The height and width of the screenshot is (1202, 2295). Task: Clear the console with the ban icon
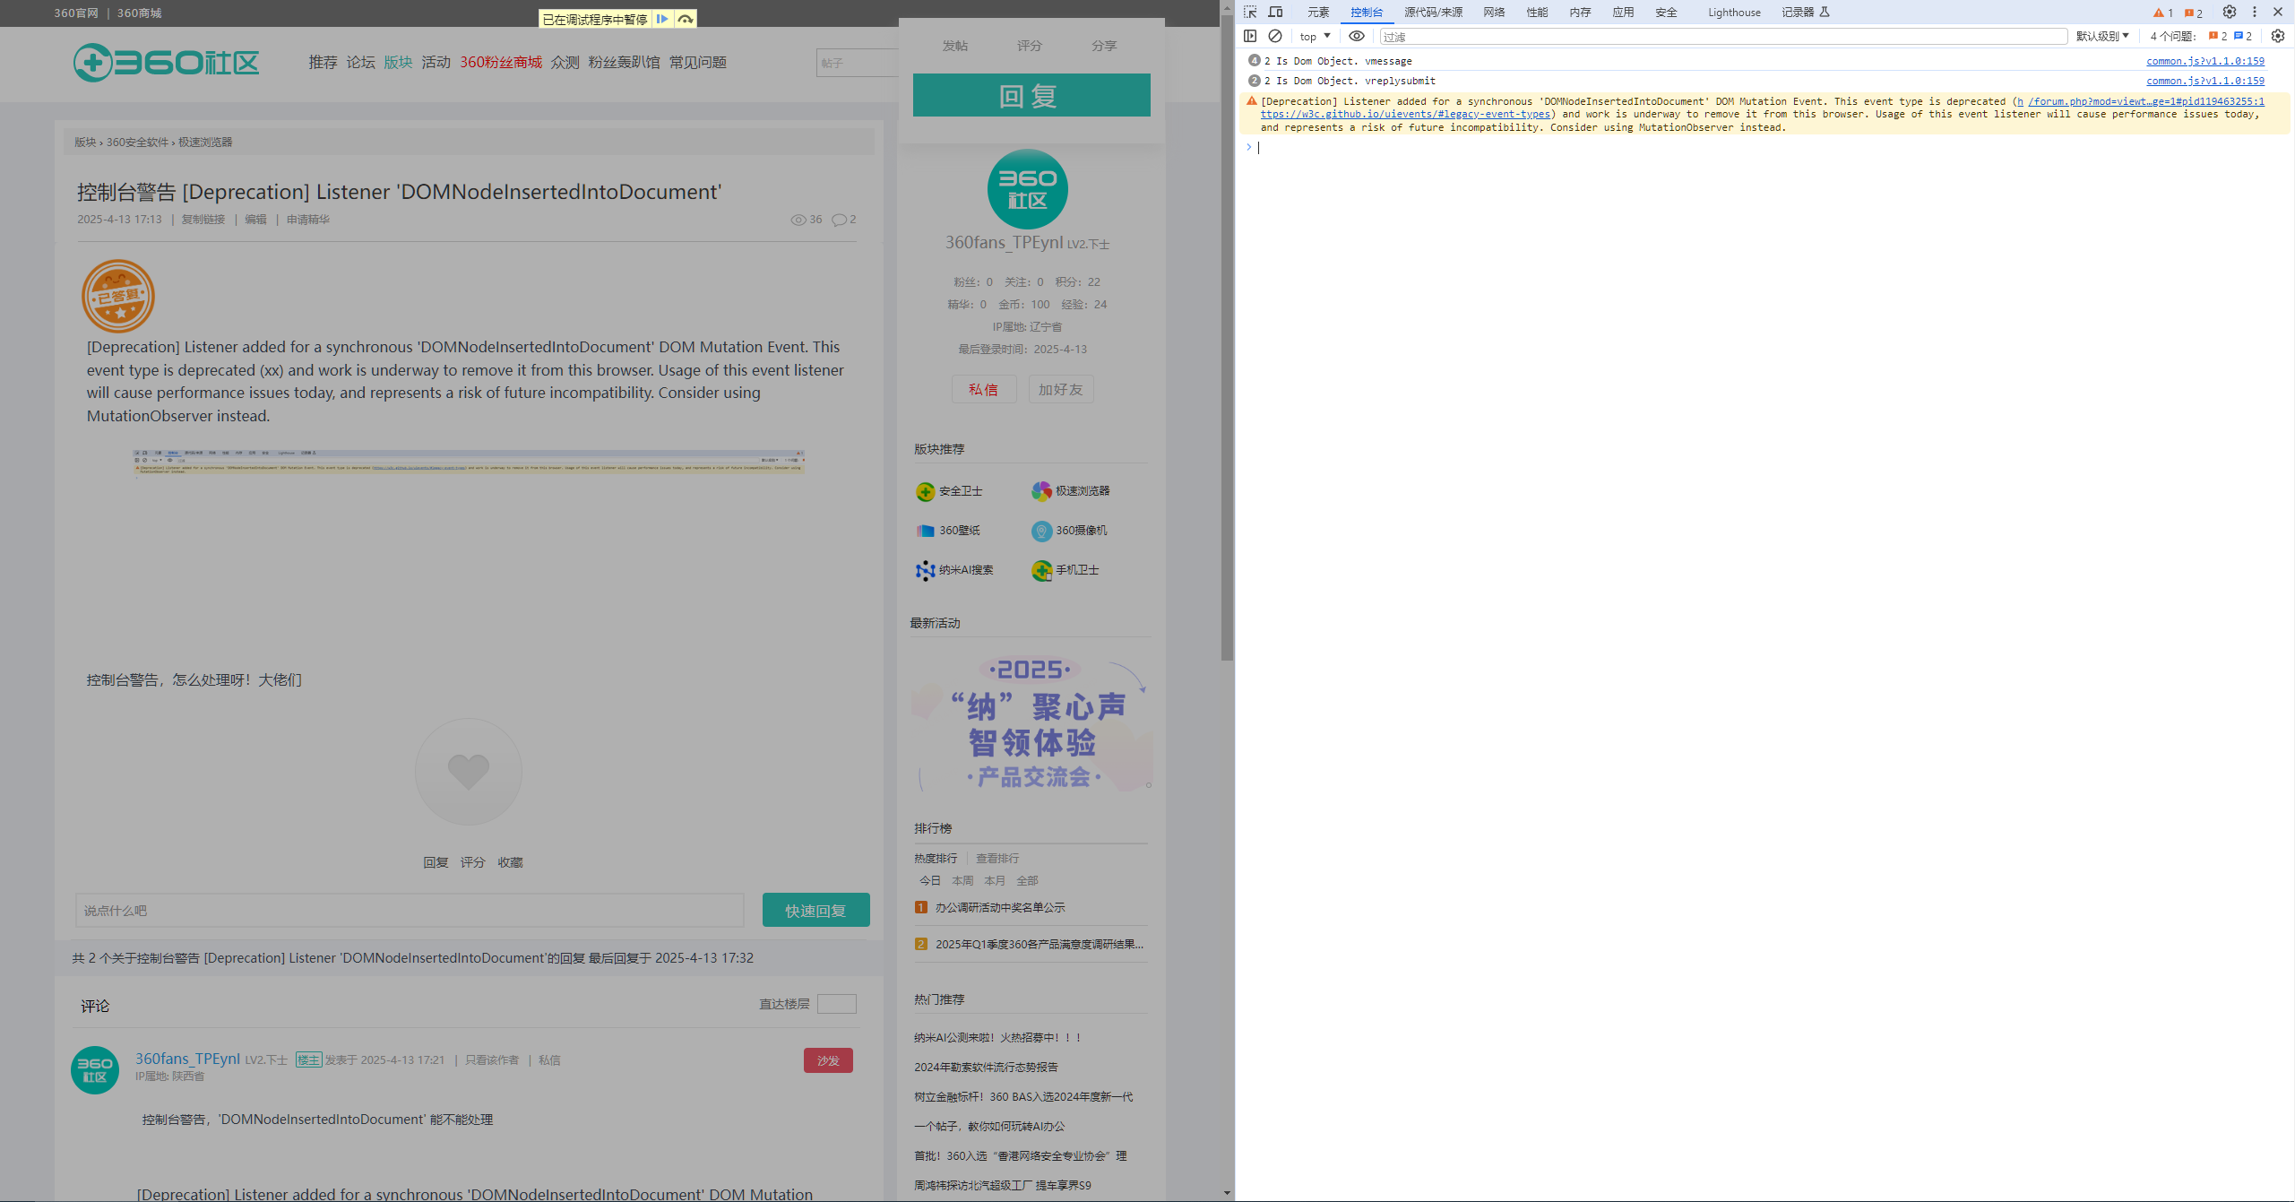(1275, 36)
